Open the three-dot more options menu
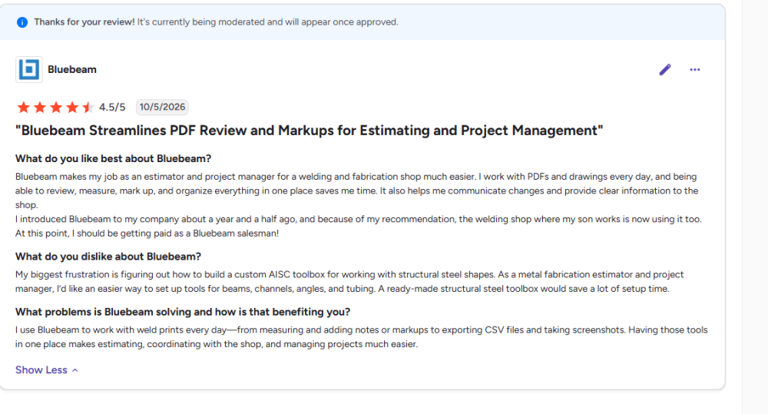Screen dimensions: 768x414 (x=694, y=70)
